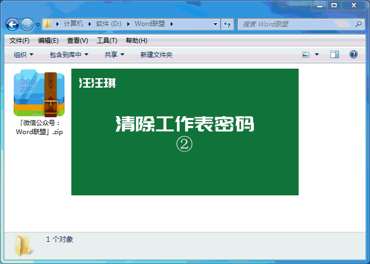Open the 查看(V) menu

click(77, 41)
